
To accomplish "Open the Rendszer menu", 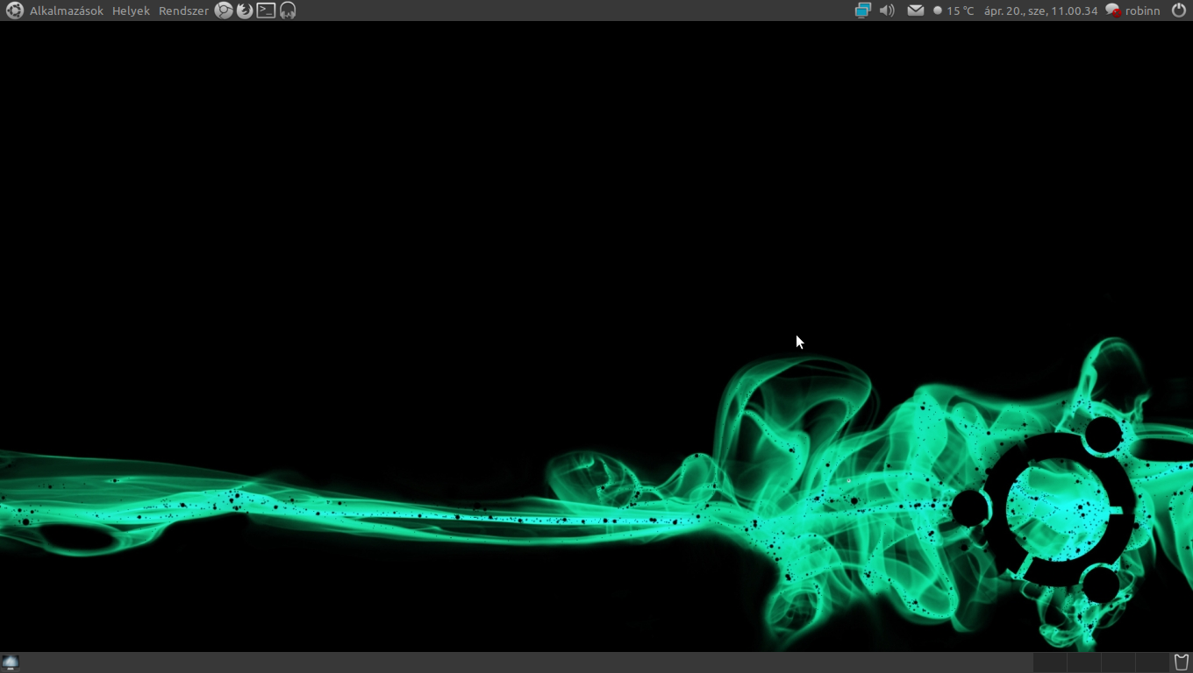I will tap(183, 11).
